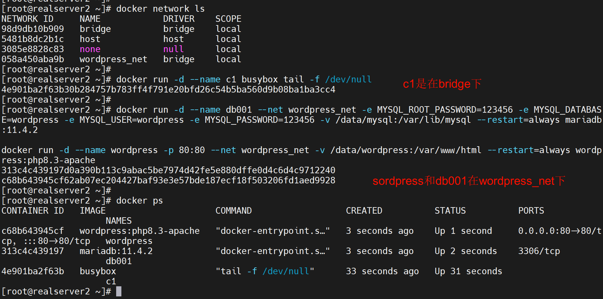Image resolution: width=603 pixels, height=299 pixels.
Task: Click the red annotation "c1是在bridge下"
Action: point(442,84)
